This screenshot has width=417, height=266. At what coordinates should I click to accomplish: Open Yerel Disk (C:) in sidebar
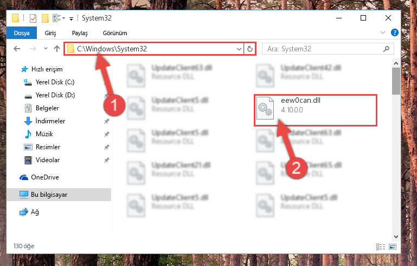coord(55,82)
